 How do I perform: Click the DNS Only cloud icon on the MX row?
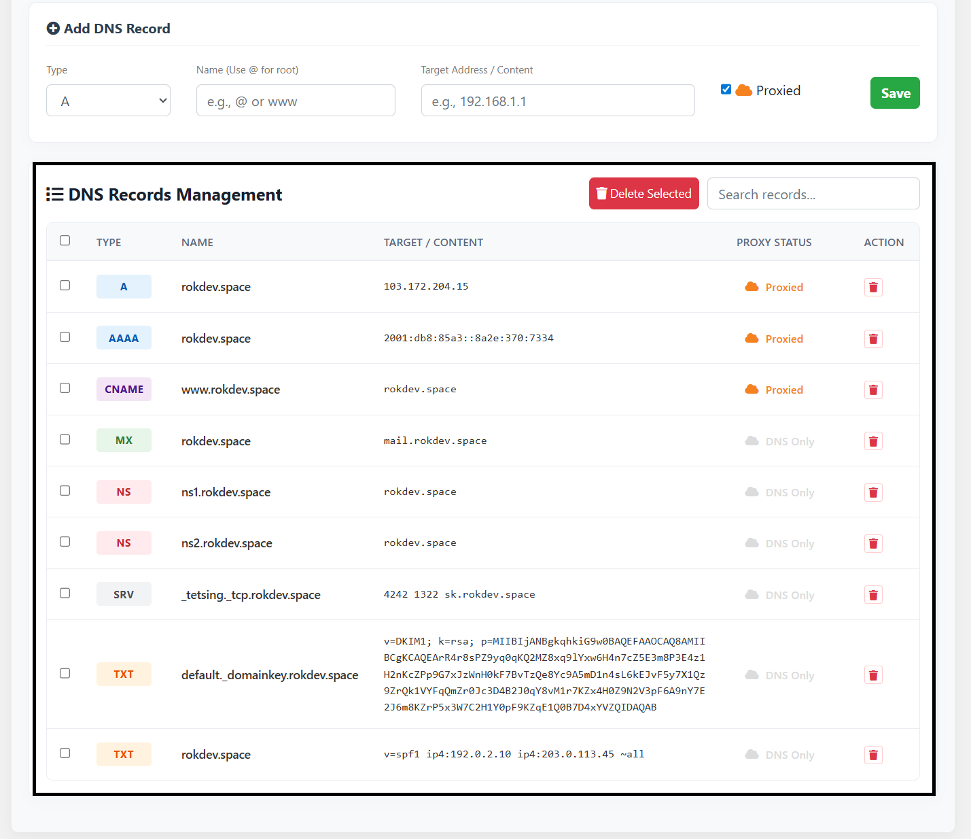coord(752,441)
